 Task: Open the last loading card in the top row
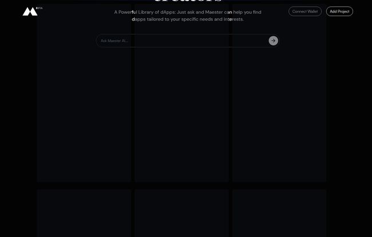point(279,93)
